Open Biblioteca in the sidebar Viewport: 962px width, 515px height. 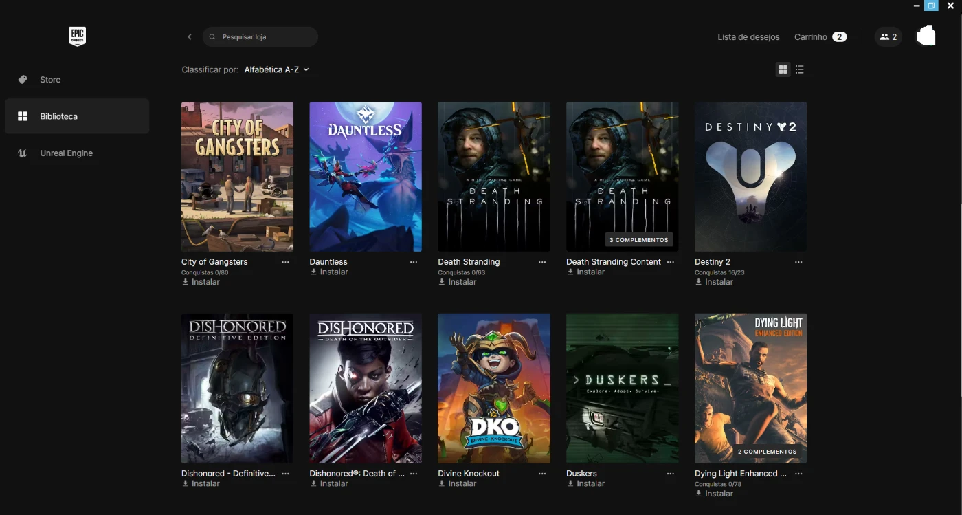[77, 116]
